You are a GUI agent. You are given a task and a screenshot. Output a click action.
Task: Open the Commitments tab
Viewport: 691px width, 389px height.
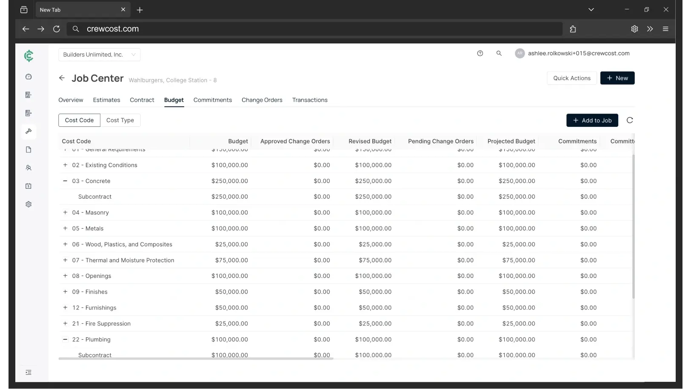212,100
